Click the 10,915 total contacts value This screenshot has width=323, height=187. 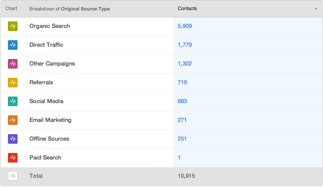click(186, 176)
